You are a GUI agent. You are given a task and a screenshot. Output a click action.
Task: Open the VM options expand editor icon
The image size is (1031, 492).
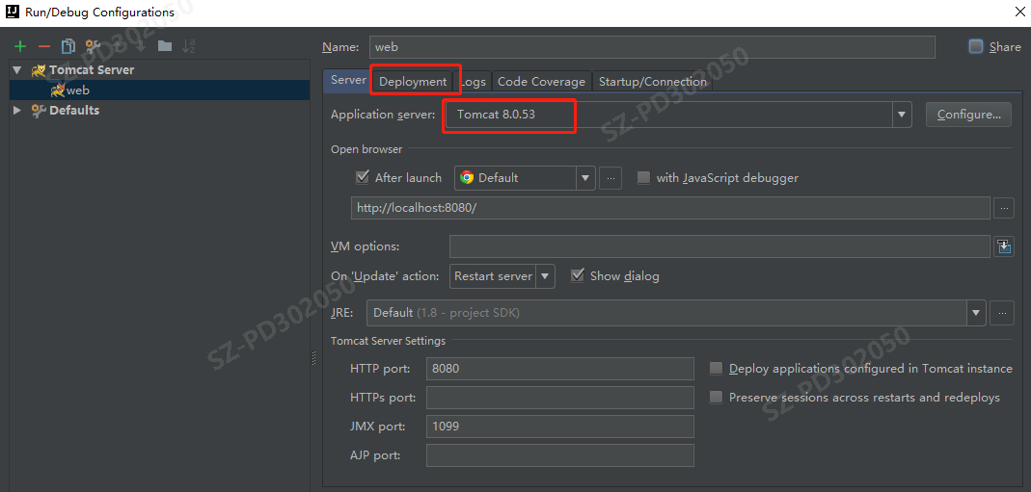coord(1003,246)
